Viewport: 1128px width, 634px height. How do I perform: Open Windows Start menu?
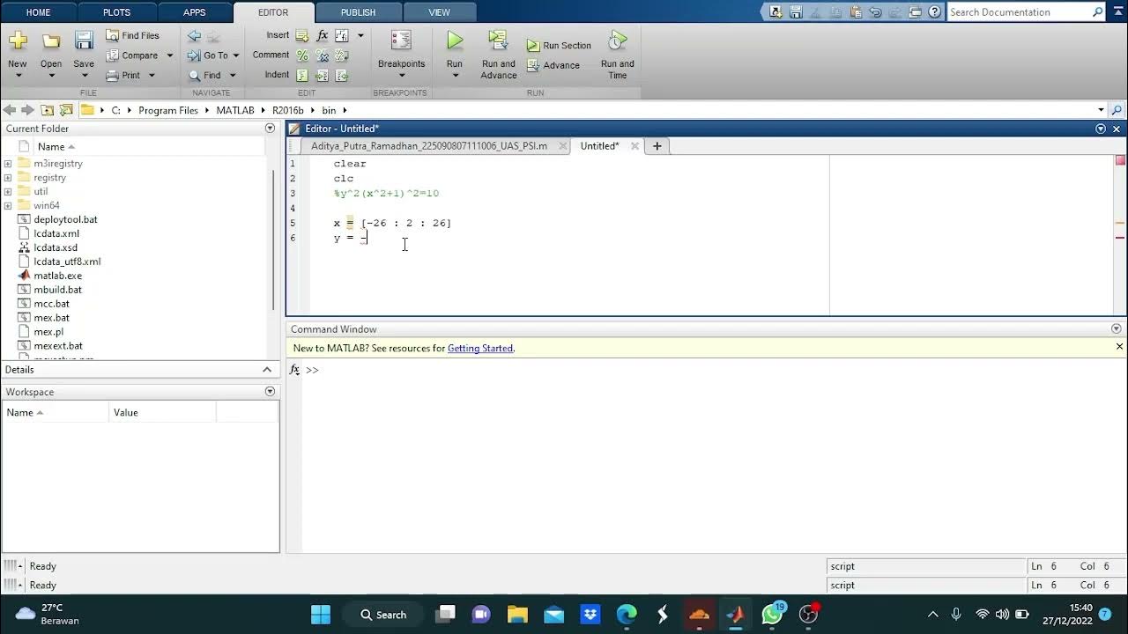[x=321, y=614]
